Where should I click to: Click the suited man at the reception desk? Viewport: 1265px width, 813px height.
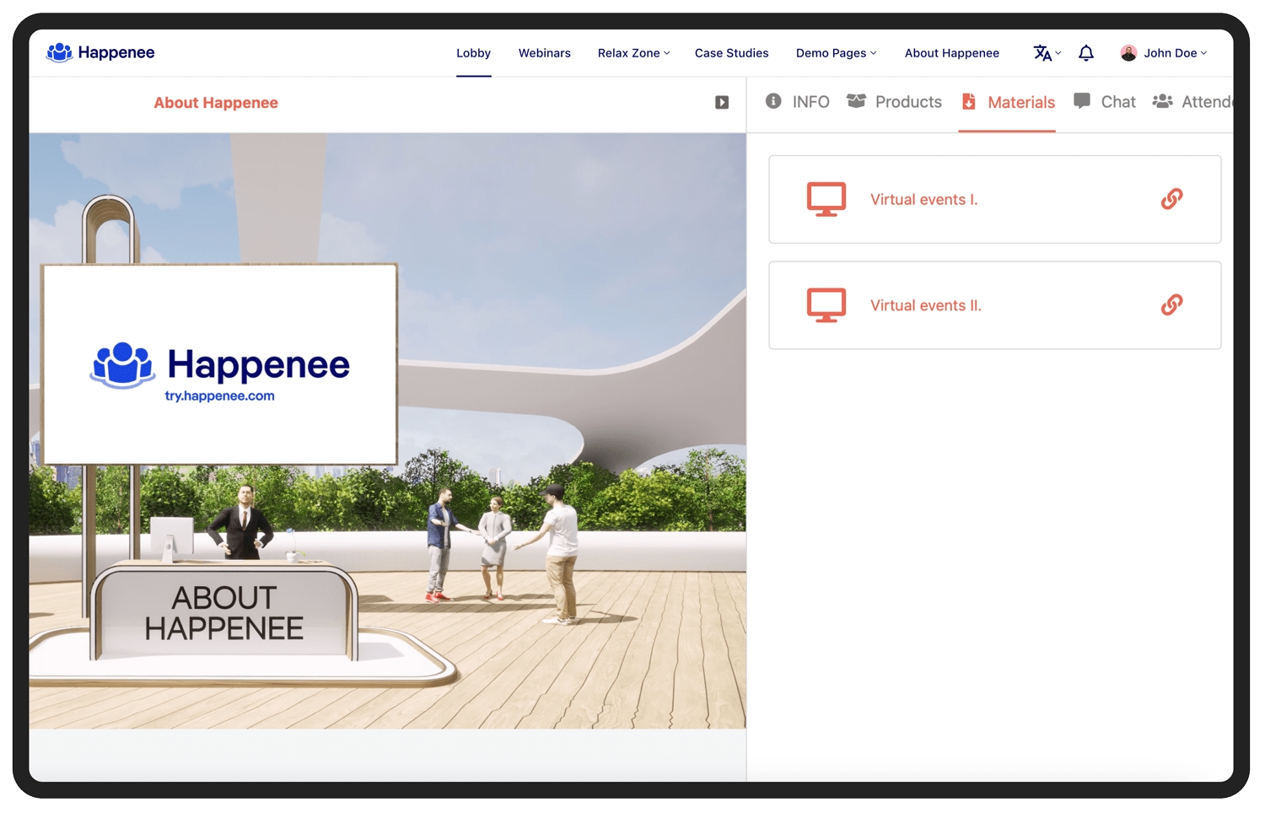pyautogui.click(x=243, y=521)
